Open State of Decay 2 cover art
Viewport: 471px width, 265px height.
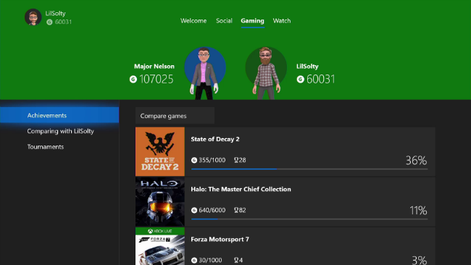(160, 151)
